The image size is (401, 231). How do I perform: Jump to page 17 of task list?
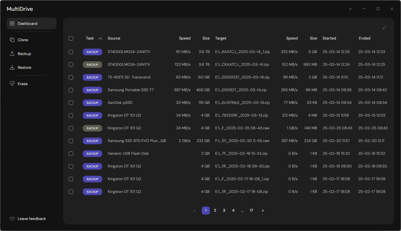tap(251, 211)
